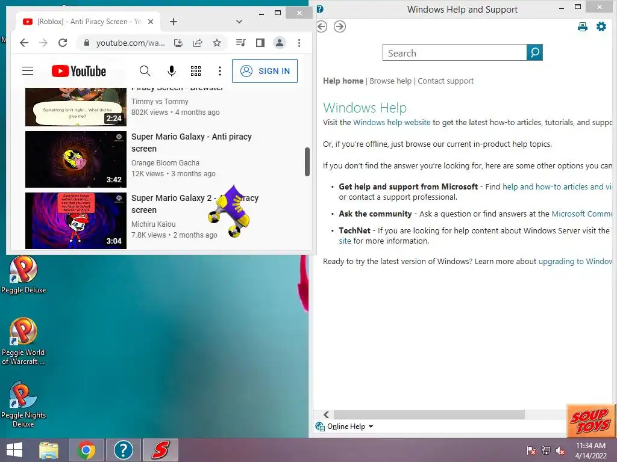Open Peggle Deluxe desktop shortcut
This screenshot has width=617, height=462.
pos(23,274)
